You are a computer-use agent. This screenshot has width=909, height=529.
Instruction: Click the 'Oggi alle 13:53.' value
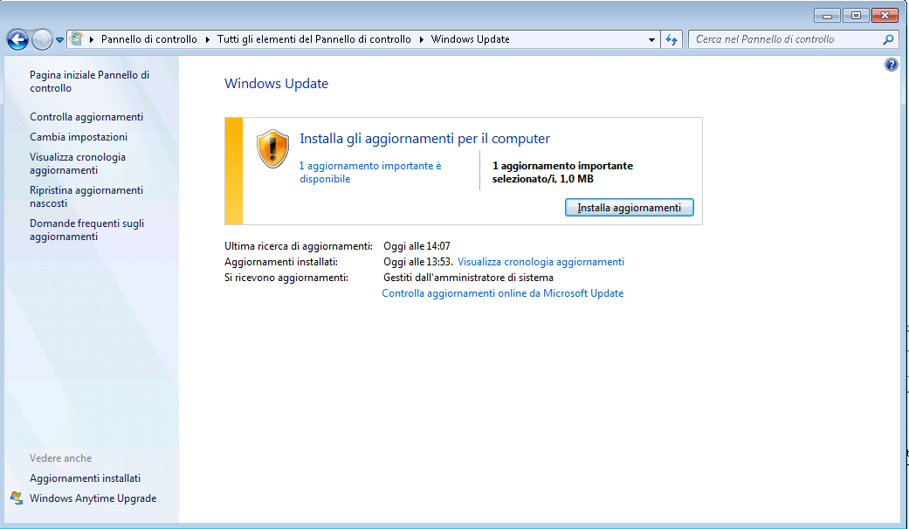coord(418,262)
